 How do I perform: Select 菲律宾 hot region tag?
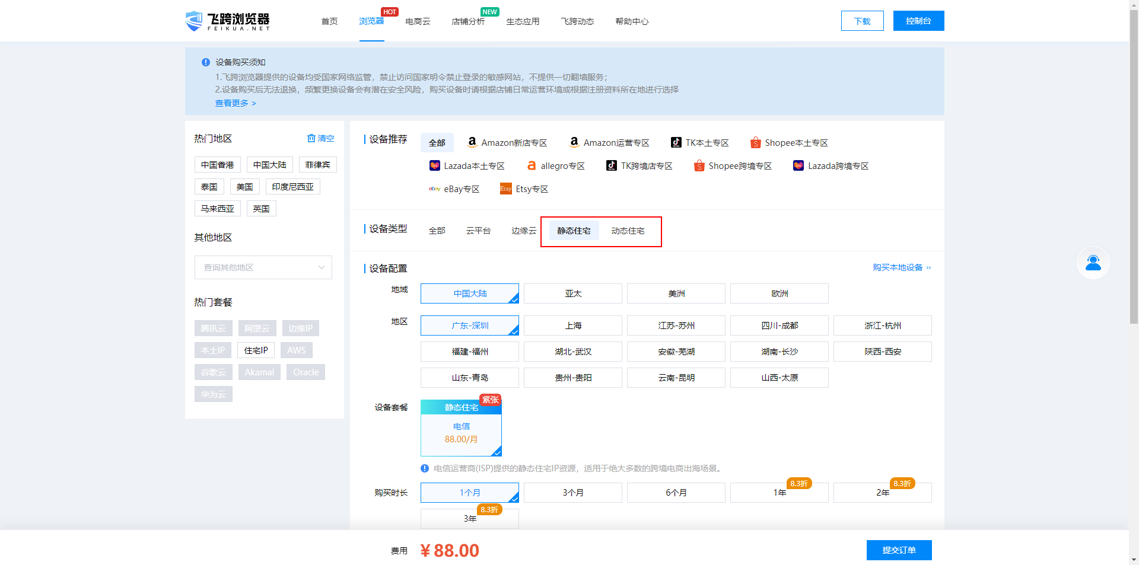click(318, 165)
